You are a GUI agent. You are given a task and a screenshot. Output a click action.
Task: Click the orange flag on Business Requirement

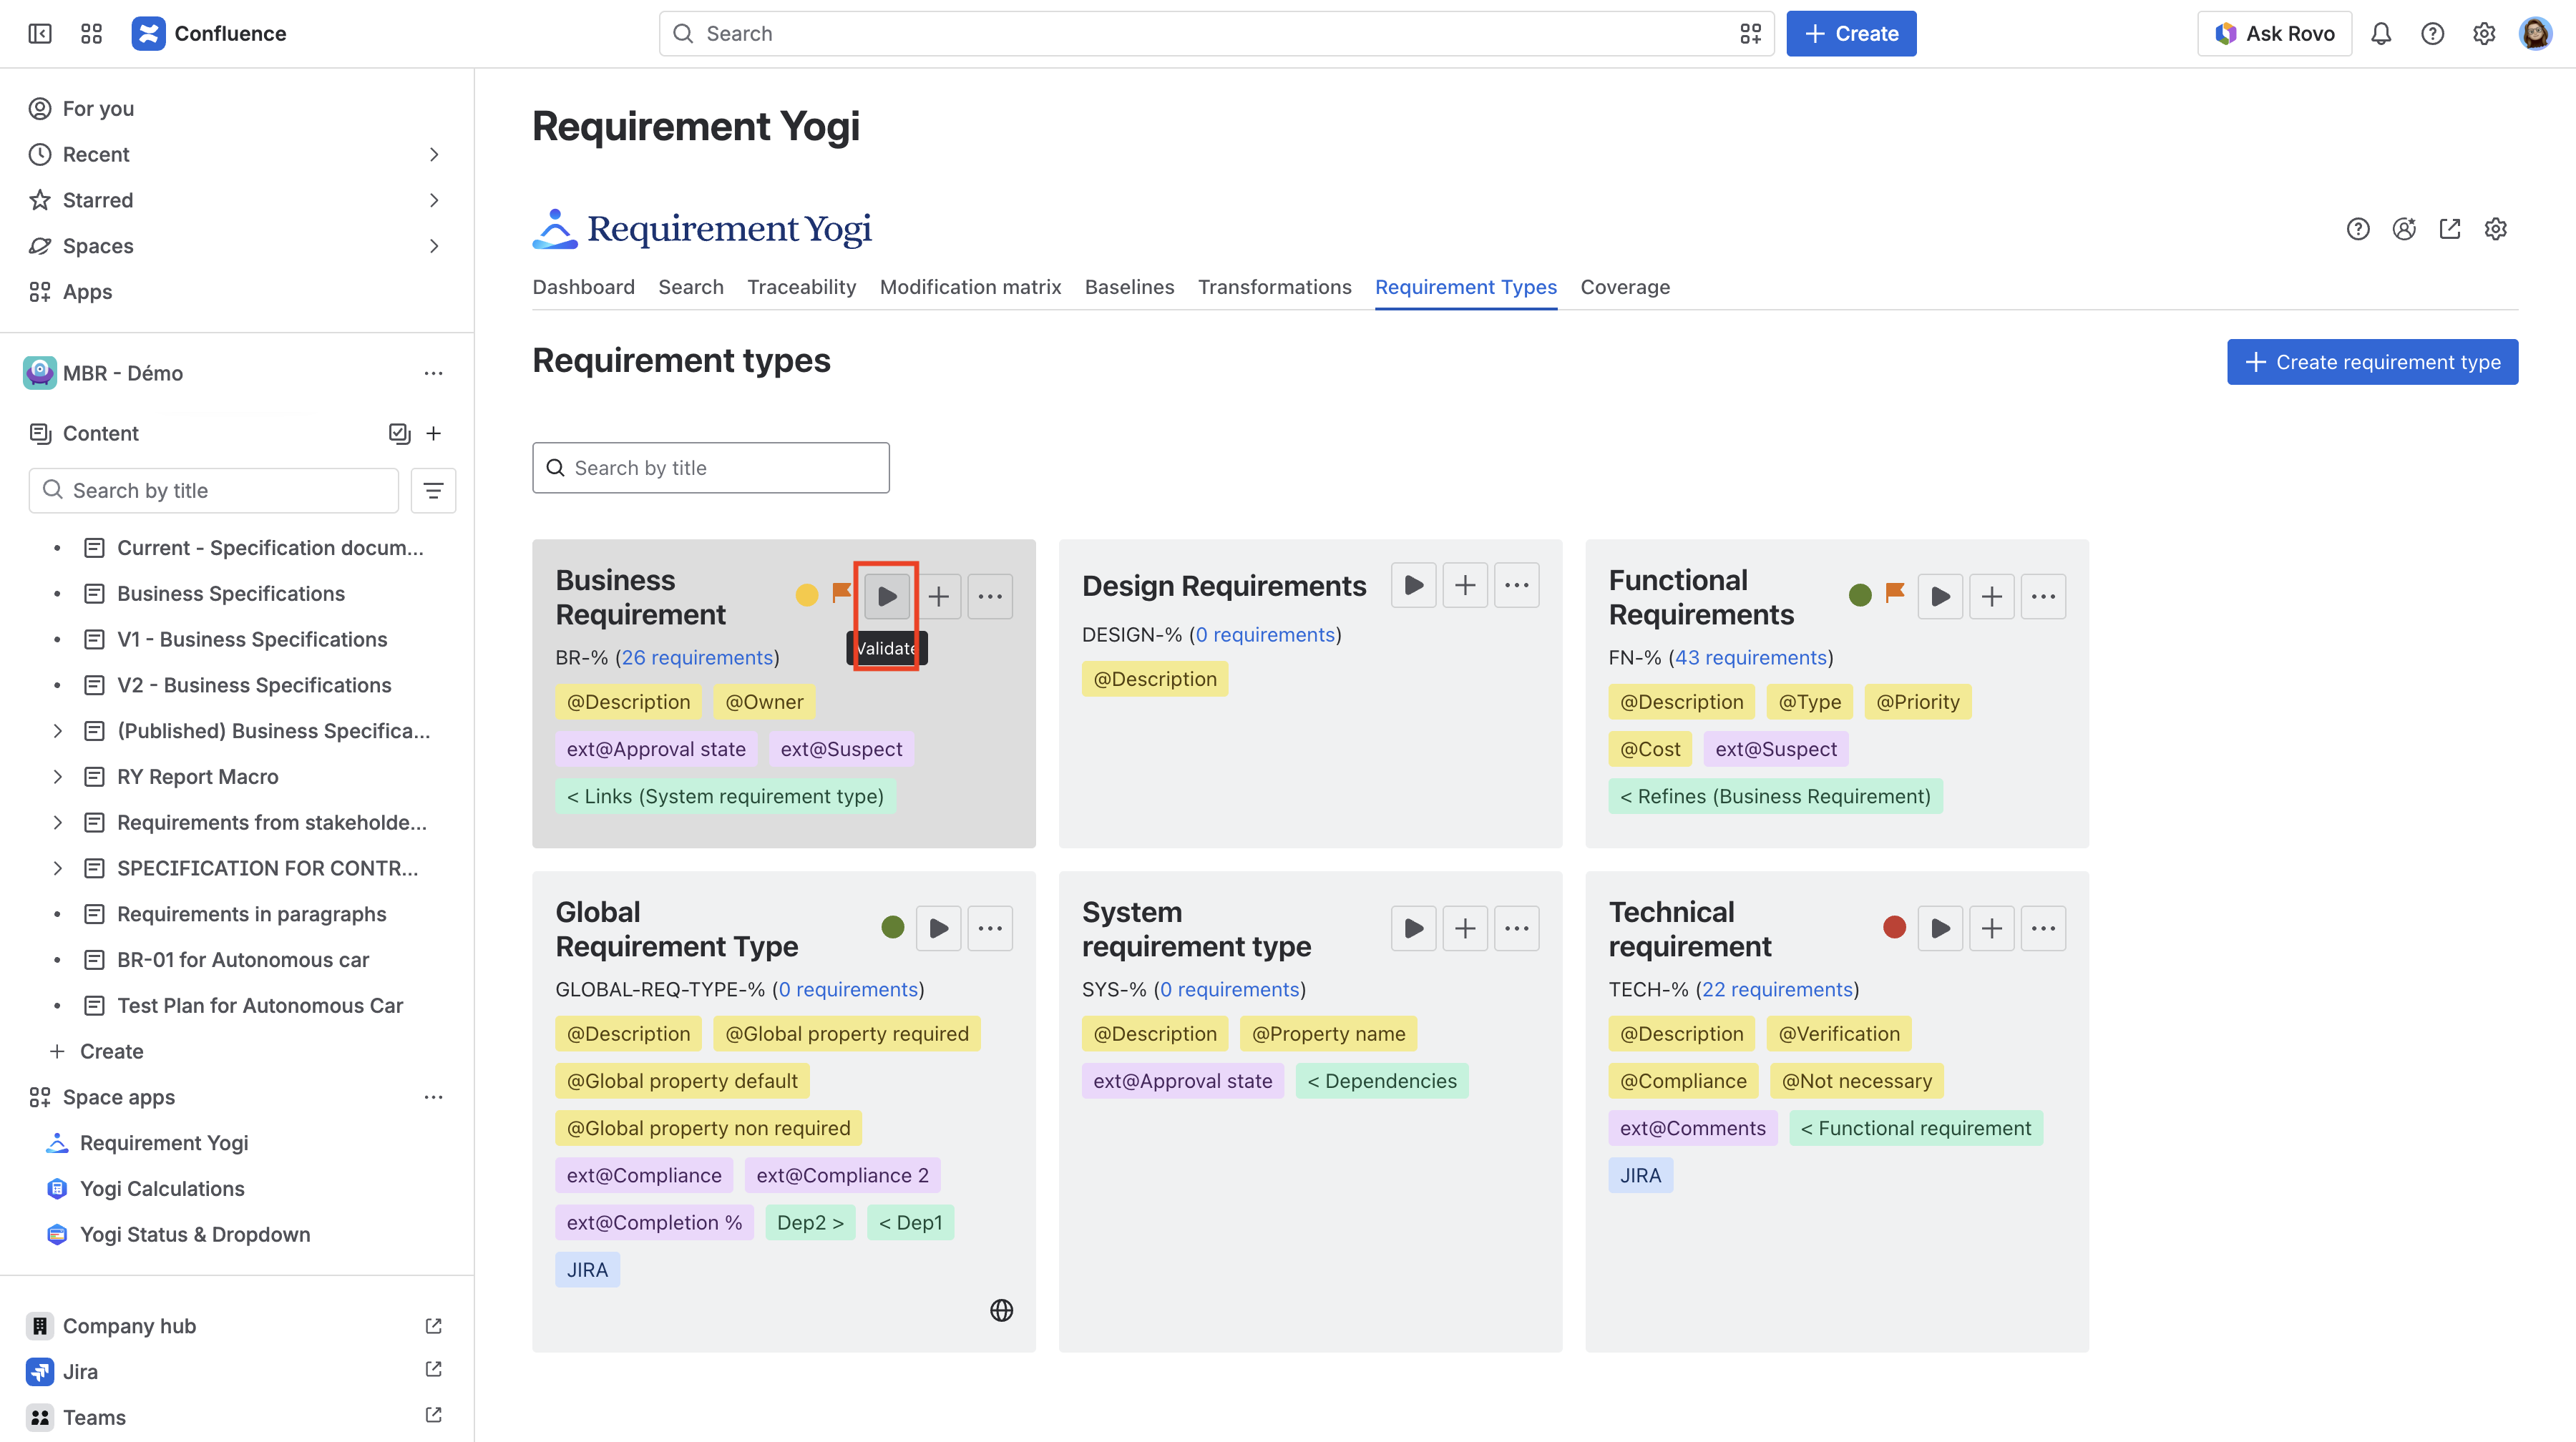tap(842, 594)
